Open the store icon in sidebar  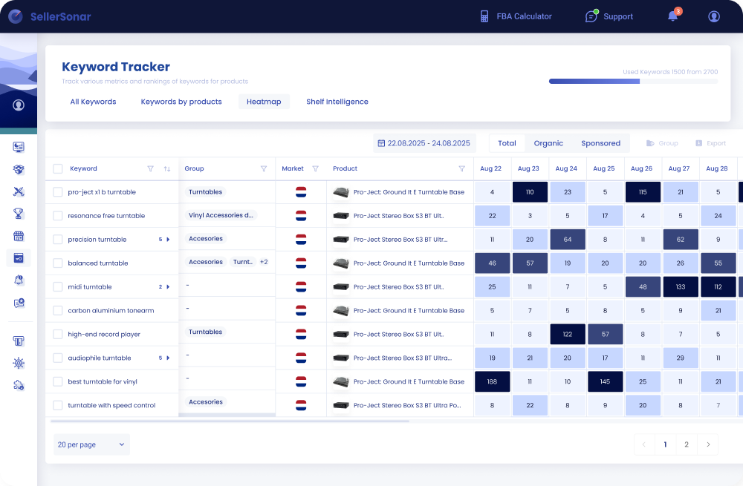tap(19, 236)
